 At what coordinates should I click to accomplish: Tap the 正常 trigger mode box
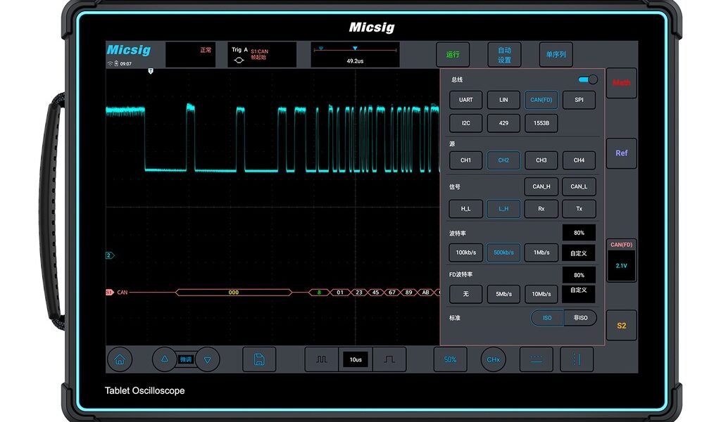pyautogui.click(x=190, y=55)
